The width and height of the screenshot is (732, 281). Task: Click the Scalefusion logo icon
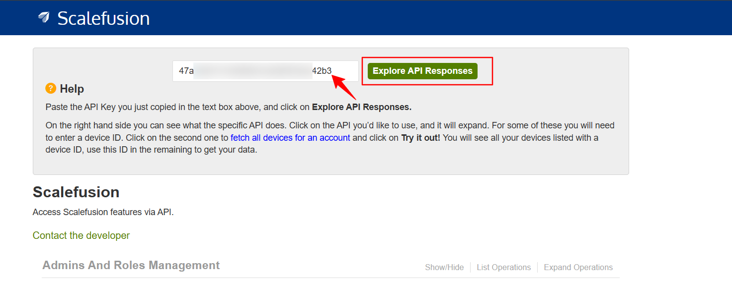pyautogui.click(x=44, y=18)
